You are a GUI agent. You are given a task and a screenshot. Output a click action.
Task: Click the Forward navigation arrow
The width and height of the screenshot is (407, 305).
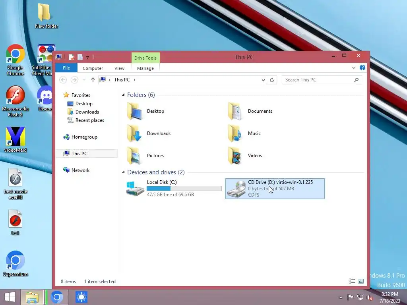[74, 80]
